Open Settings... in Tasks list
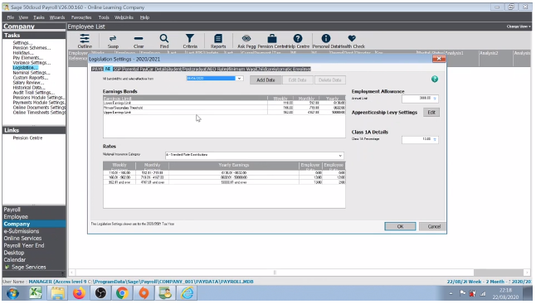The image size is (536, 304). tap(22, 43)
